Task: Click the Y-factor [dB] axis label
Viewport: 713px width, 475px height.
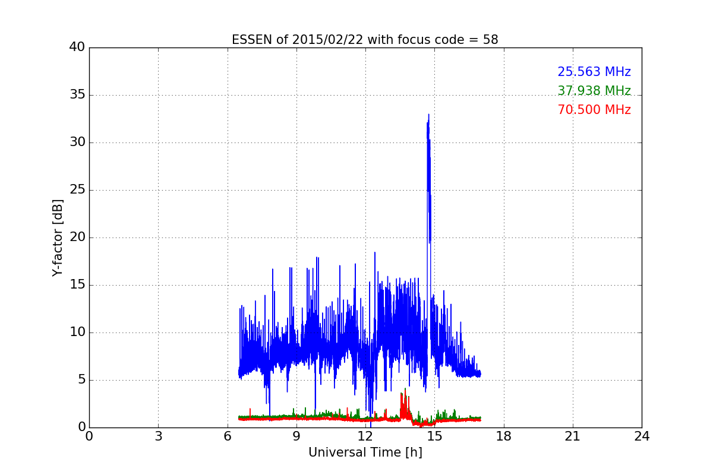Action: (57, 237)
